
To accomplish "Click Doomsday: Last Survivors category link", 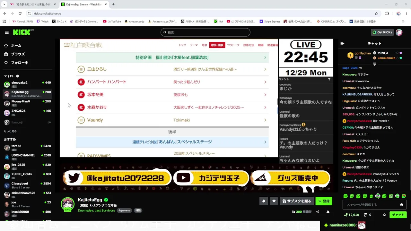I will 96,210.
